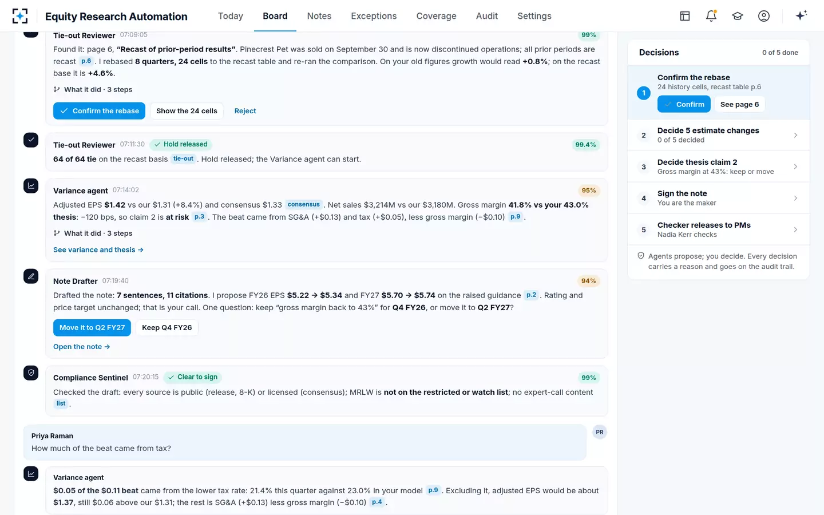Click the Note Drafter pencil avatar icon
The height and width of the screenshot is (515, 824).
[31, 276]
